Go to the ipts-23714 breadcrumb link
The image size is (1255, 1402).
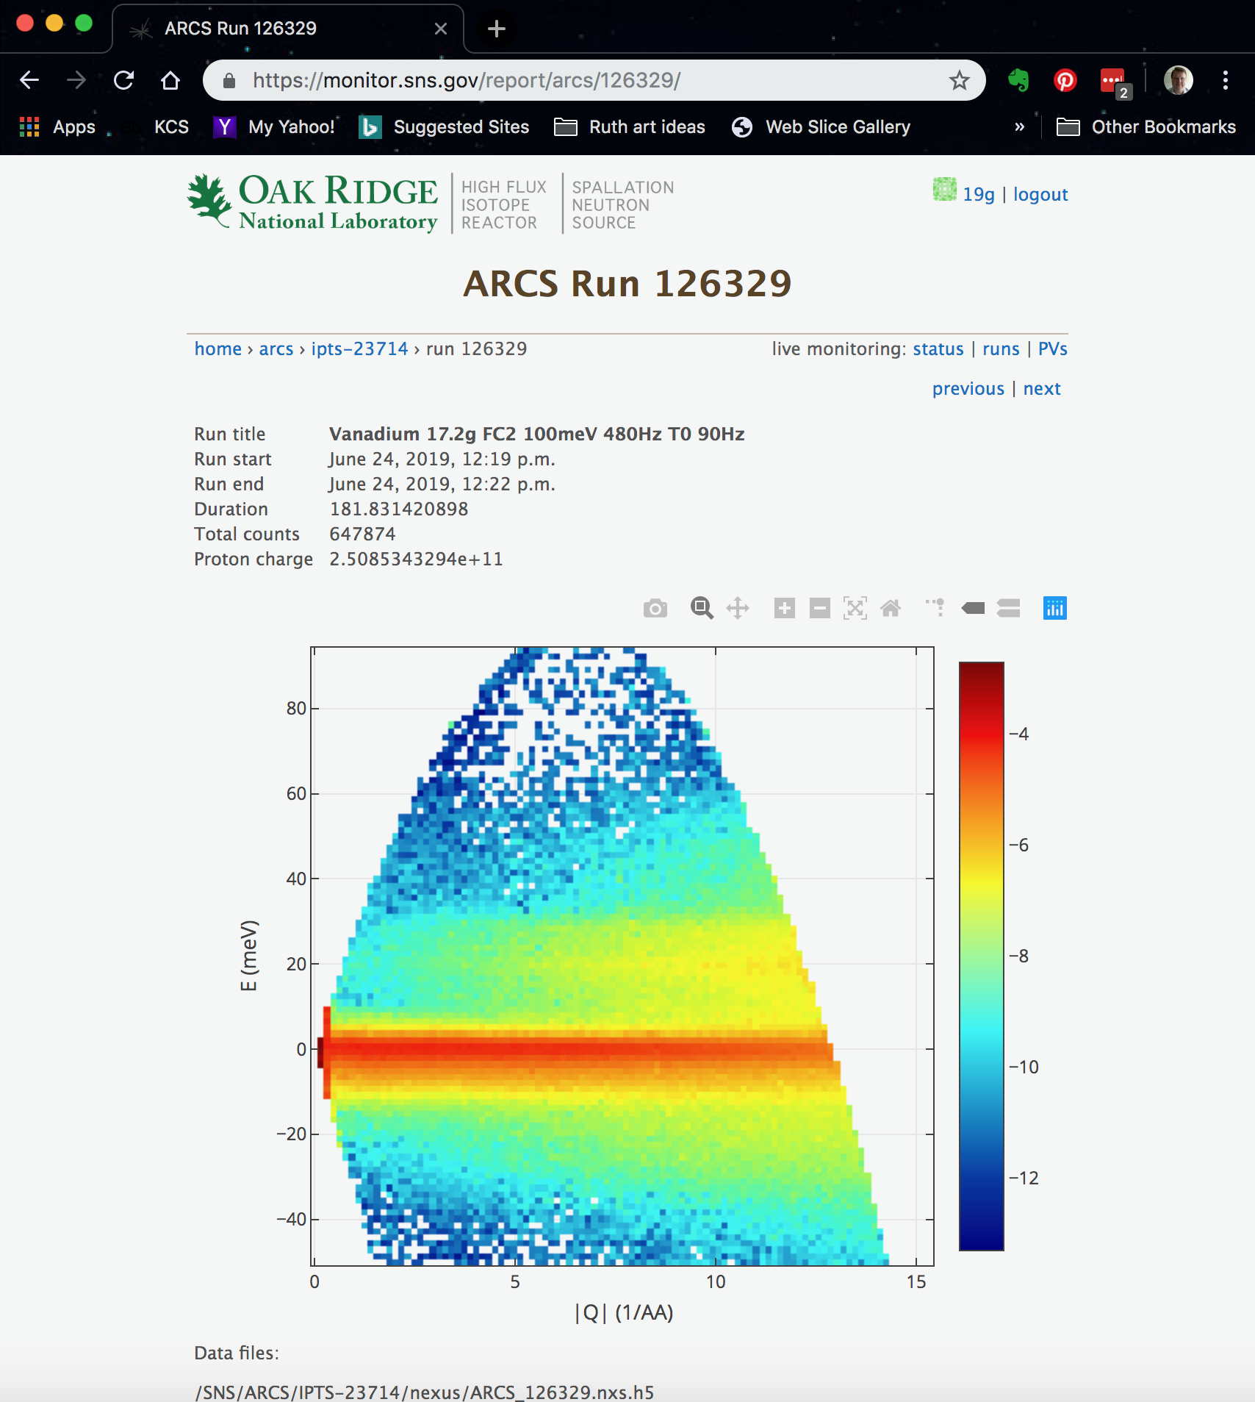click(359, 348)
